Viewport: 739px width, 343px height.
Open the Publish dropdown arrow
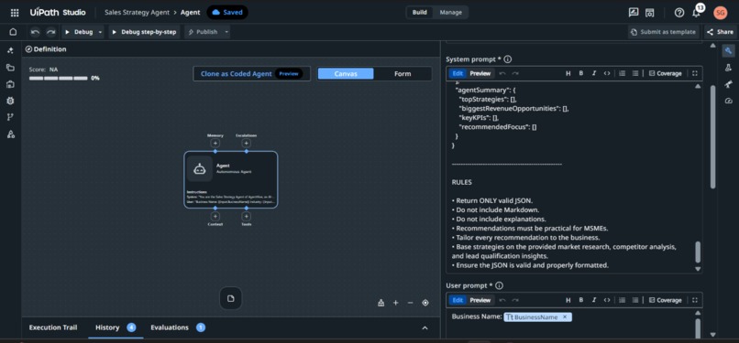[x=226, y=32]
